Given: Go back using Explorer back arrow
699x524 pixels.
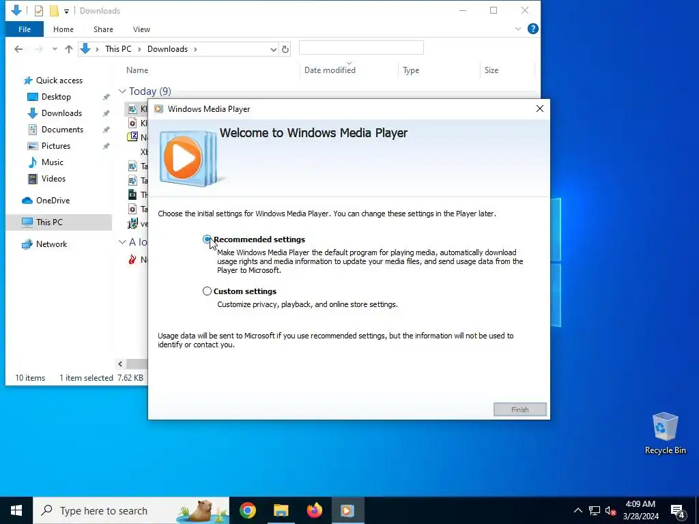Looking at the screenshot, I should 18,49.
